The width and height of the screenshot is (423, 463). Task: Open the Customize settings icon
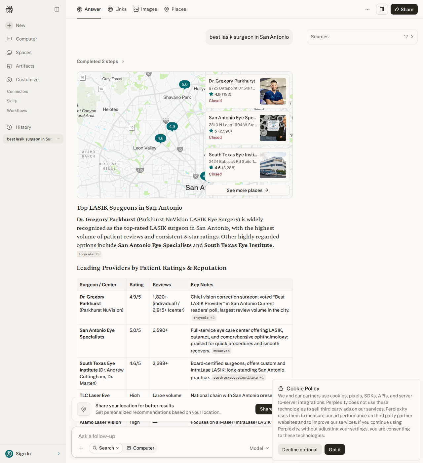(9, 80)
